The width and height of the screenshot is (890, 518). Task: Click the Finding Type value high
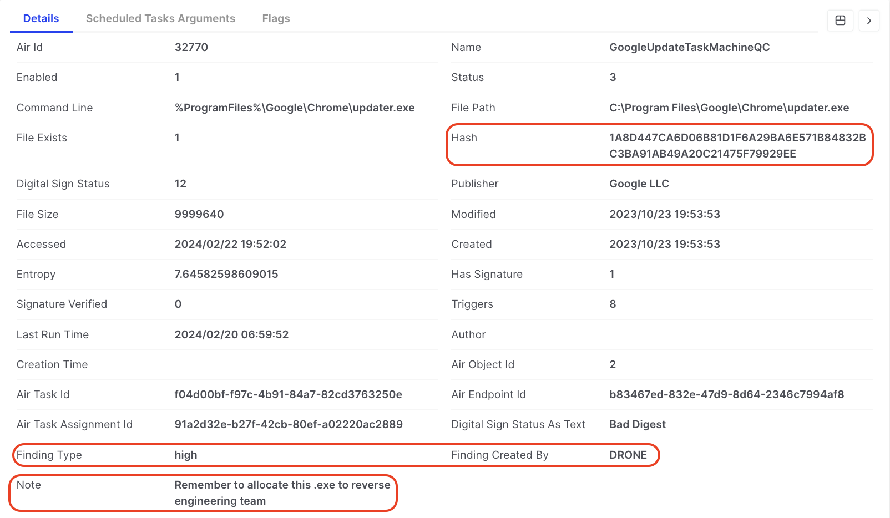[x=185, y=455]
